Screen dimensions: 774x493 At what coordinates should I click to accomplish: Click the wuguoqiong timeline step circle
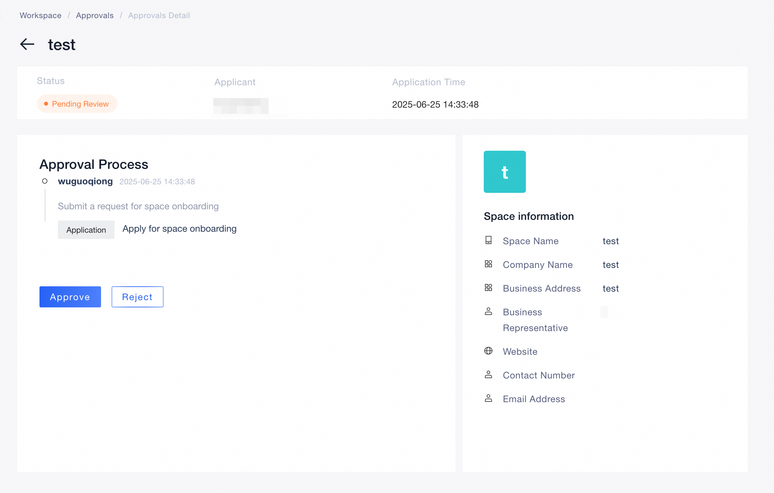pos(45,181)
